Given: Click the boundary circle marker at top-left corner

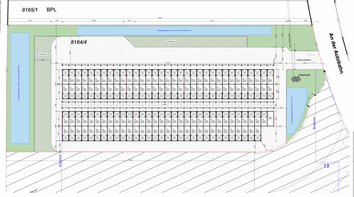Looking at the screenshot, I should [x=8, y=25].
